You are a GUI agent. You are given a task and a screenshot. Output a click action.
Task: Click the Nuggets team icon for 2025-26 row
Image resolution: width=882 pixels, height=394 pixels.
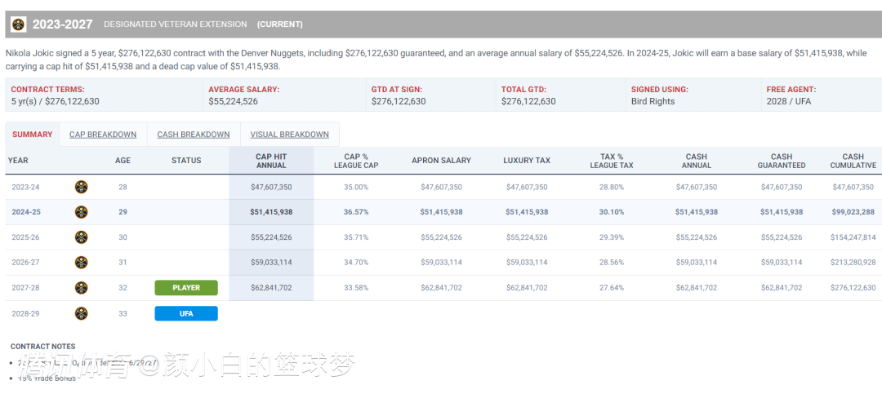[82, 237]
